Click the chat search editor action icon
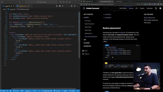The image size is (163, 92). pyautogui.click(x=60, y=6)
